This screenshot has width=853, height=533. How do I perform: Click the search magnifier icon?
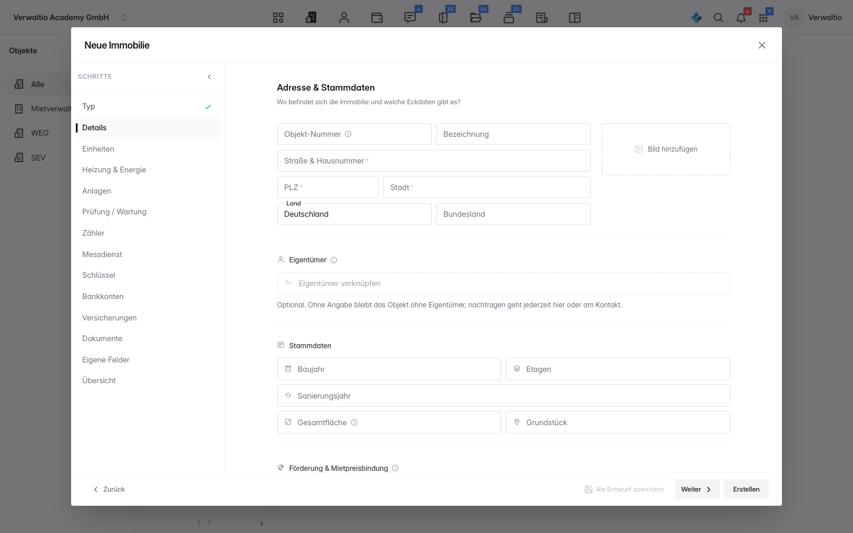coord(719,18)
